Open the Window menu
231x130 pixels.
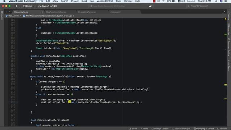click(x=128, y=1)
